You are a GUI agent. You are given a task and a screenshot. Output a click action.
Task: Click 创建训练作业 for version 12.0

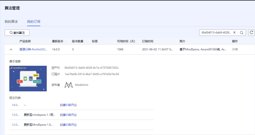(68, 125)
